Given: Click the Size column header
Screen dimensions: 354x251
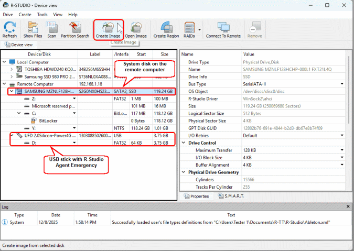Looking at the screenshot, I should pos(164,54).
